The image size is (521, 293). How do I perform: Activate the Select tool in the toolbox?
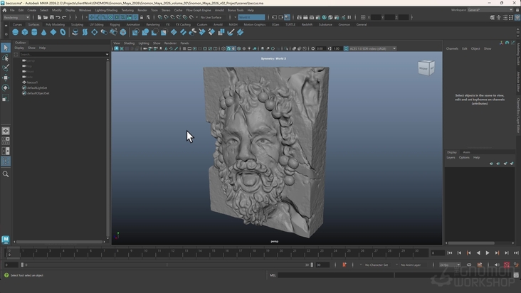6,48
